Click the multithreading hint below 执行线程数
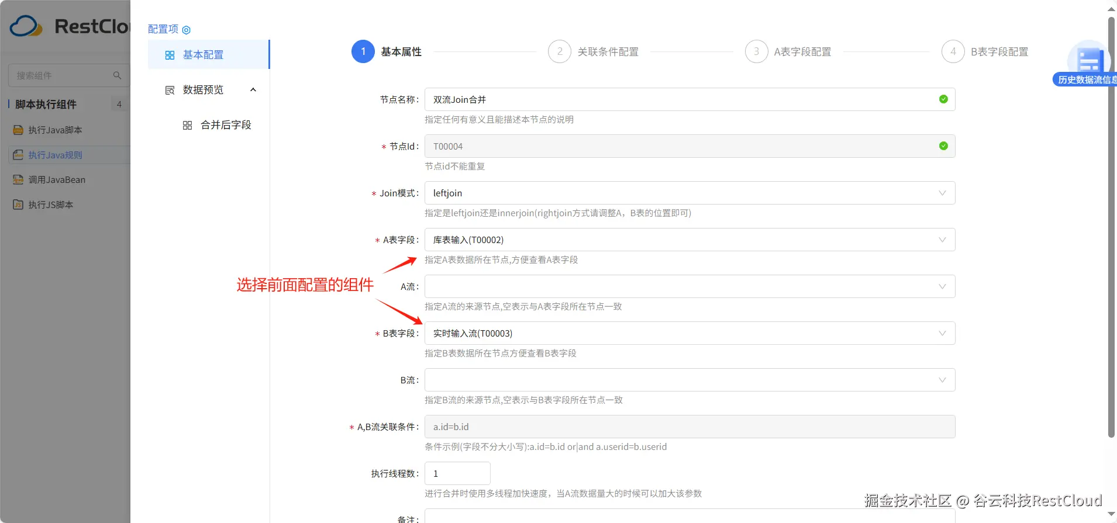Viewport: 1117px width, 523px height. coord(563,494)
